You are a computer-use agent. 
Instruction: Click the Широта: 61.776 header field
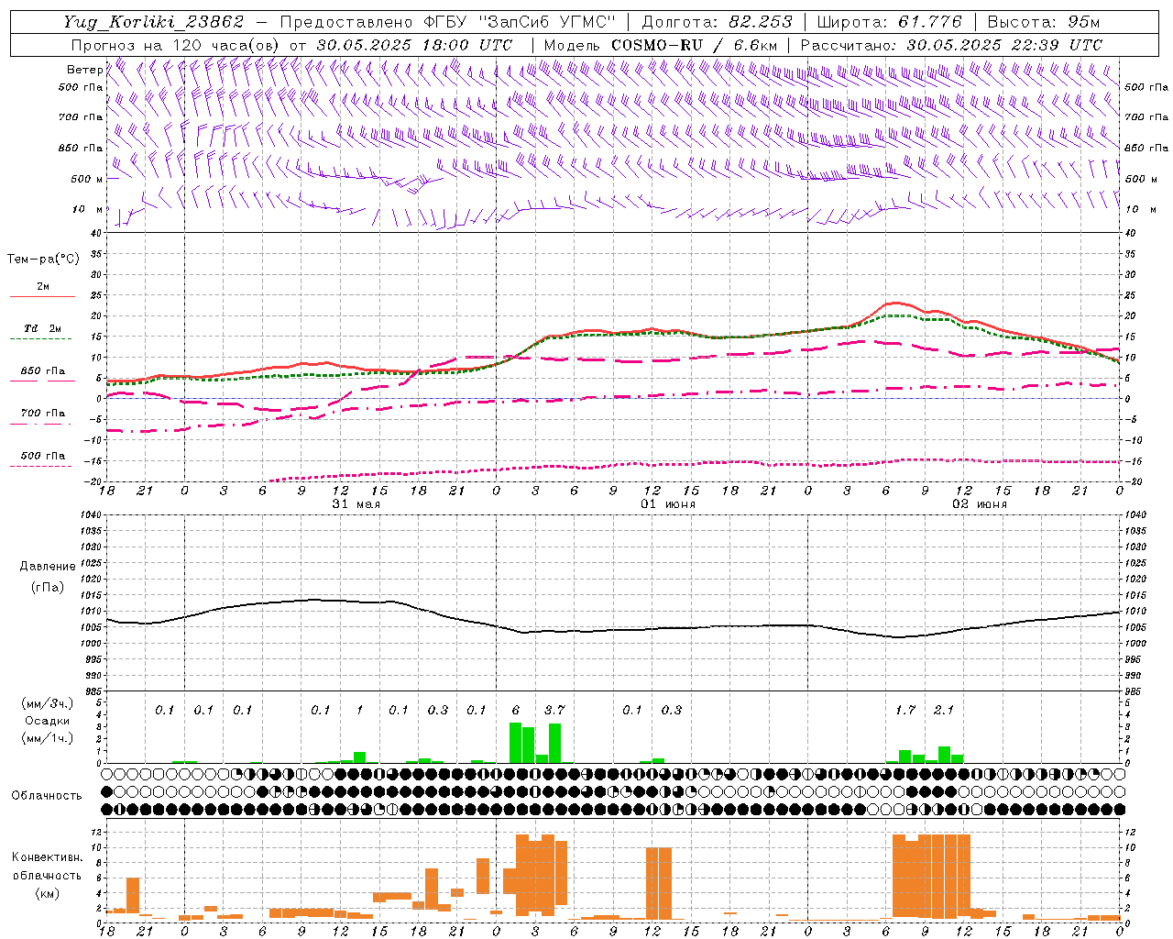point(889,22)
